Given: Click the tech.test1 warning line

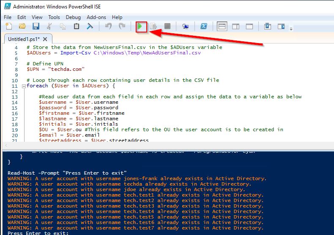Looking at the screenshot, I should 135,195.
